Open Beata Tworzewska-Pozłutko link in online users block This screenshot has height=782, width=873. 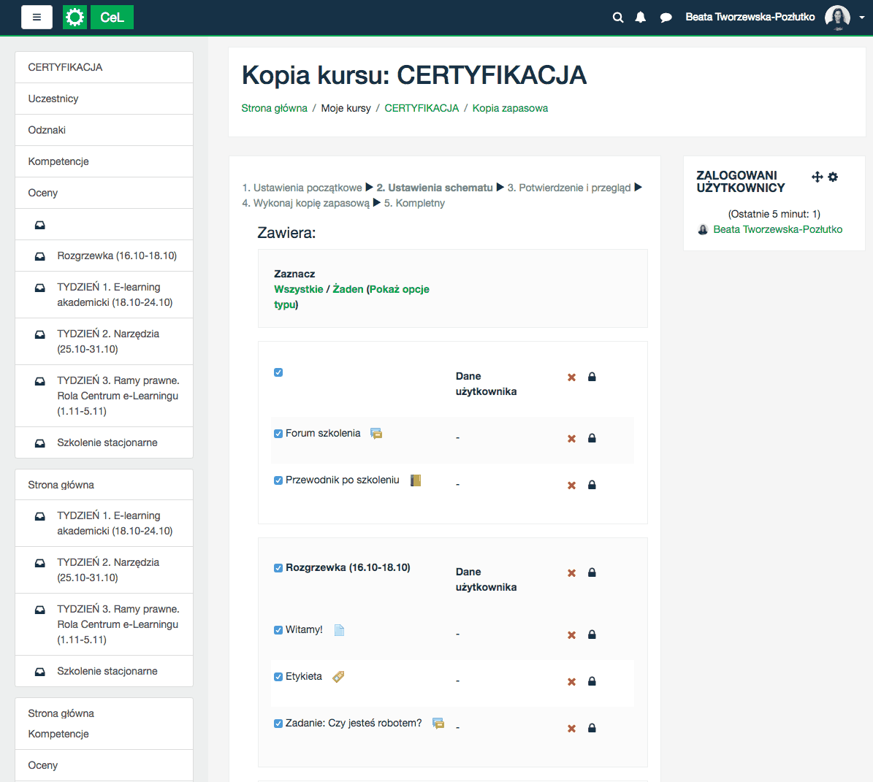pos(777,229)
